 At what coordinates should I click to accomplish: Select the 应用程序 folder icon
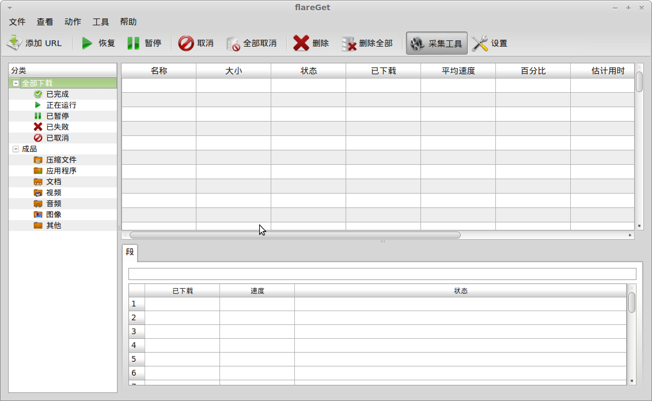coord(38,171)
